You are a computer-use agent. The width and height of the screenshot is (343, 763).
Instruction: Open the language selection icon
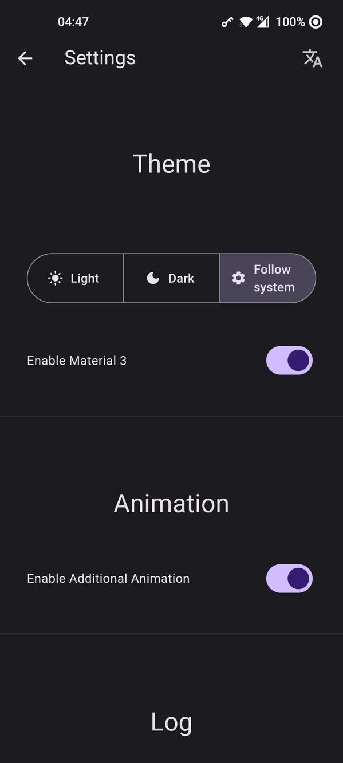[313, 58]
